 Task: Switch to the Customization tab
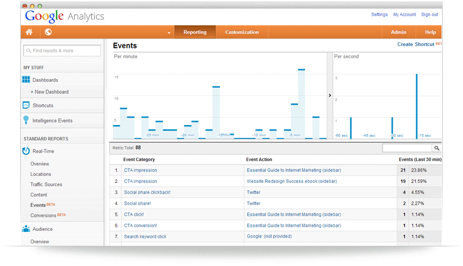(242, 32)
